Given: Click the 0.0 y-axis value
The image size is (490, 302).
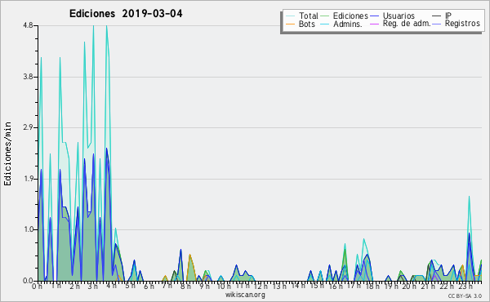Looking at the screenshot, I should [x=28, y=281].
